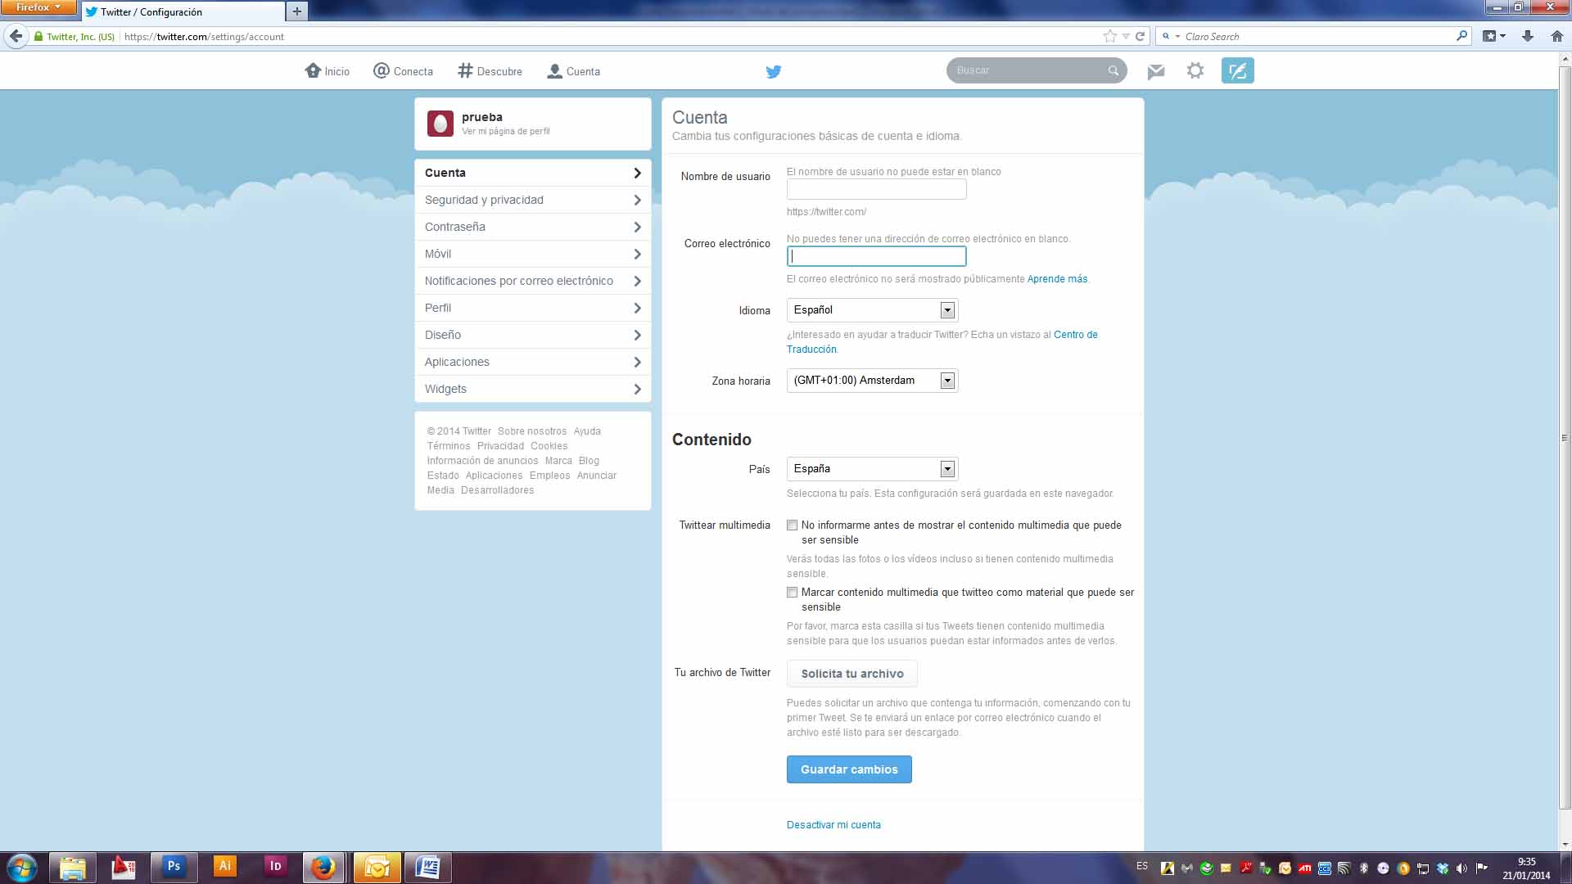This screenshot has width=1572, height=884.
Task: Go to Seguridad y privacidad settings
Action: coord(532,200)
